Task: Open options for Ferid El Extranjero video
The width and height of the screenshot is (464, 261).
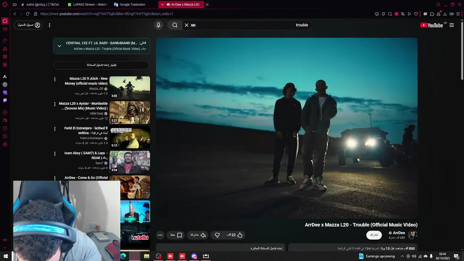Action: click(x=55, y=129)
